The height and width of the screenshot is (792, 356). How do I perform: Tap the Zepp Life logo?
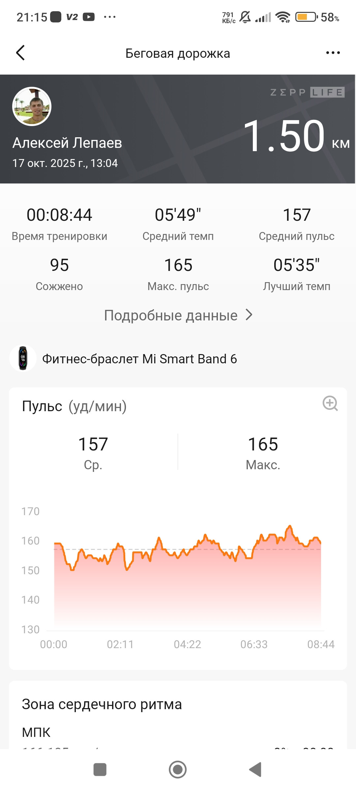(x=307, y=92)
